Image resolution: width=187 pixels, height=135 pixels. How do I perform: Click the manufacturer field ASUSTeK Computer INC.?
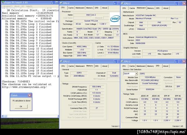[x=159, y=16]
